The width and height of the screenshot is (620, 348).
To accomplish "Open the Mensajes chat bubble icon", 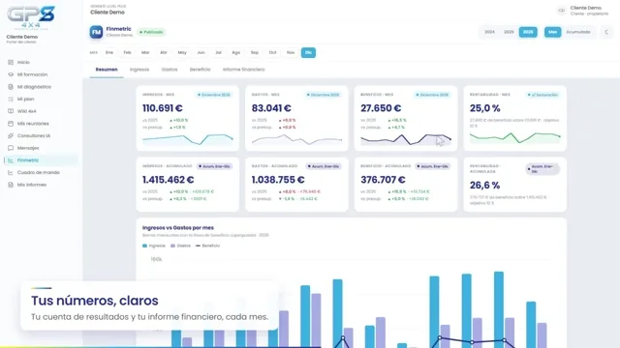I will (x=11, y=148).
